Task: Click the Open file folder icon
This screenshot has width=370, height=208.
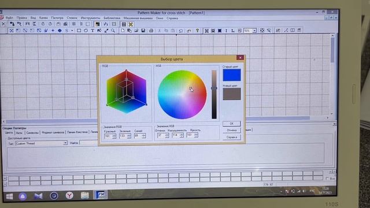Action: coord(136,31)
